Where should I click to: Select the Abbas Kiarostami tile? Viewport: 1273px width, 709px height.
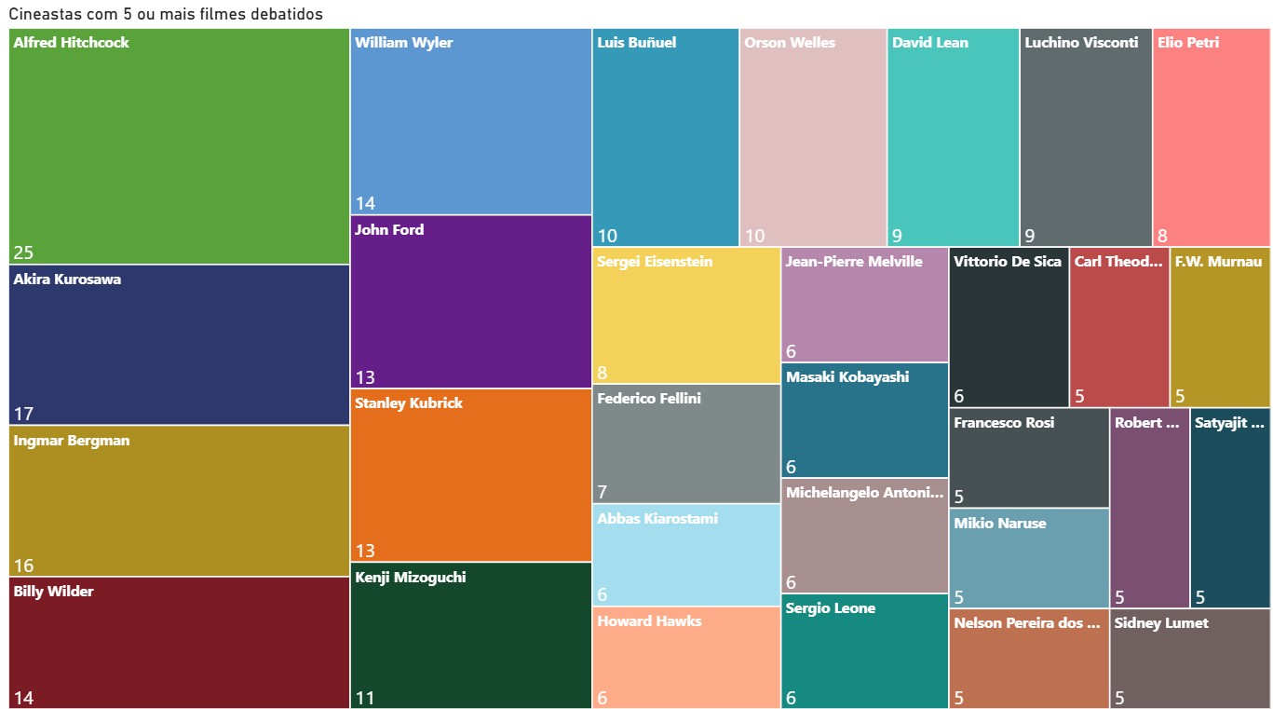tap(686, 555)
